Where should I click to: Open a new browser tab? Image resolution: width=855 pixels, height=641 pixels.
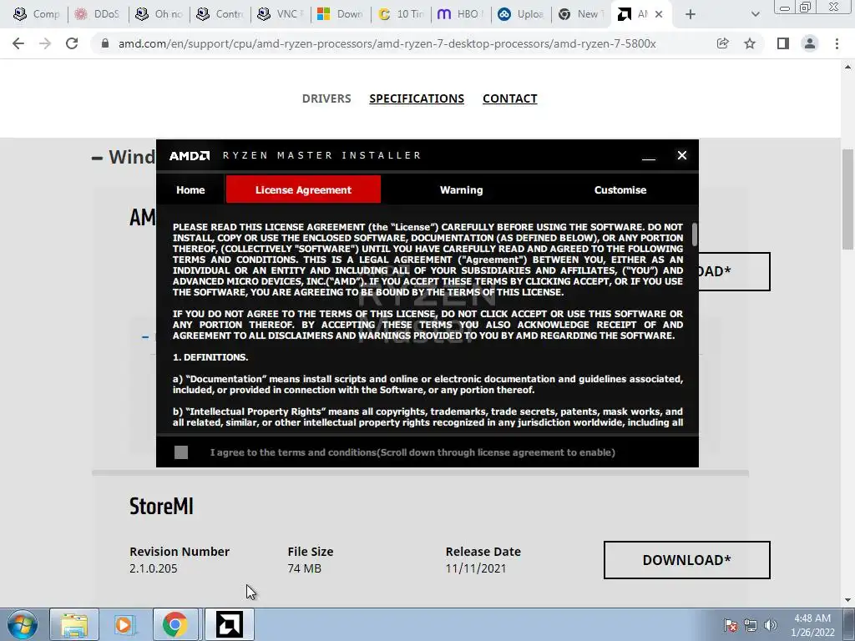[x=691, y=14]
